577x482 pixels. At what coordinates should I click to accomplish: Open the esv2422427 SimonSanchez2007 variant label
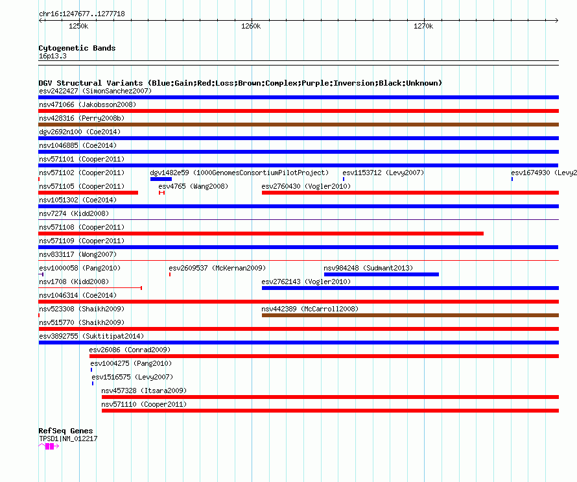pyautogui.click(x=95, y=91)
